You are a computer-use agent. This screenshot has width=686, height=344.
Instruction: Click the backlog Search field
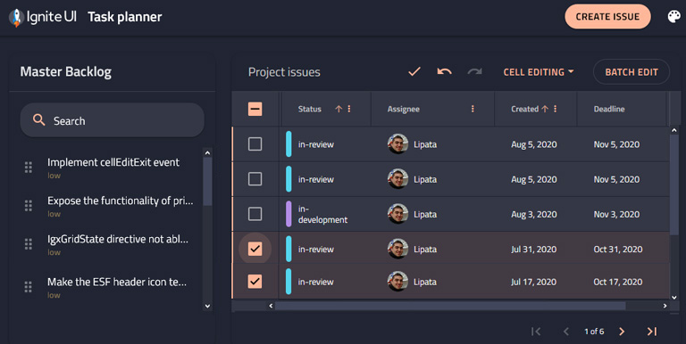coord(112,120)
